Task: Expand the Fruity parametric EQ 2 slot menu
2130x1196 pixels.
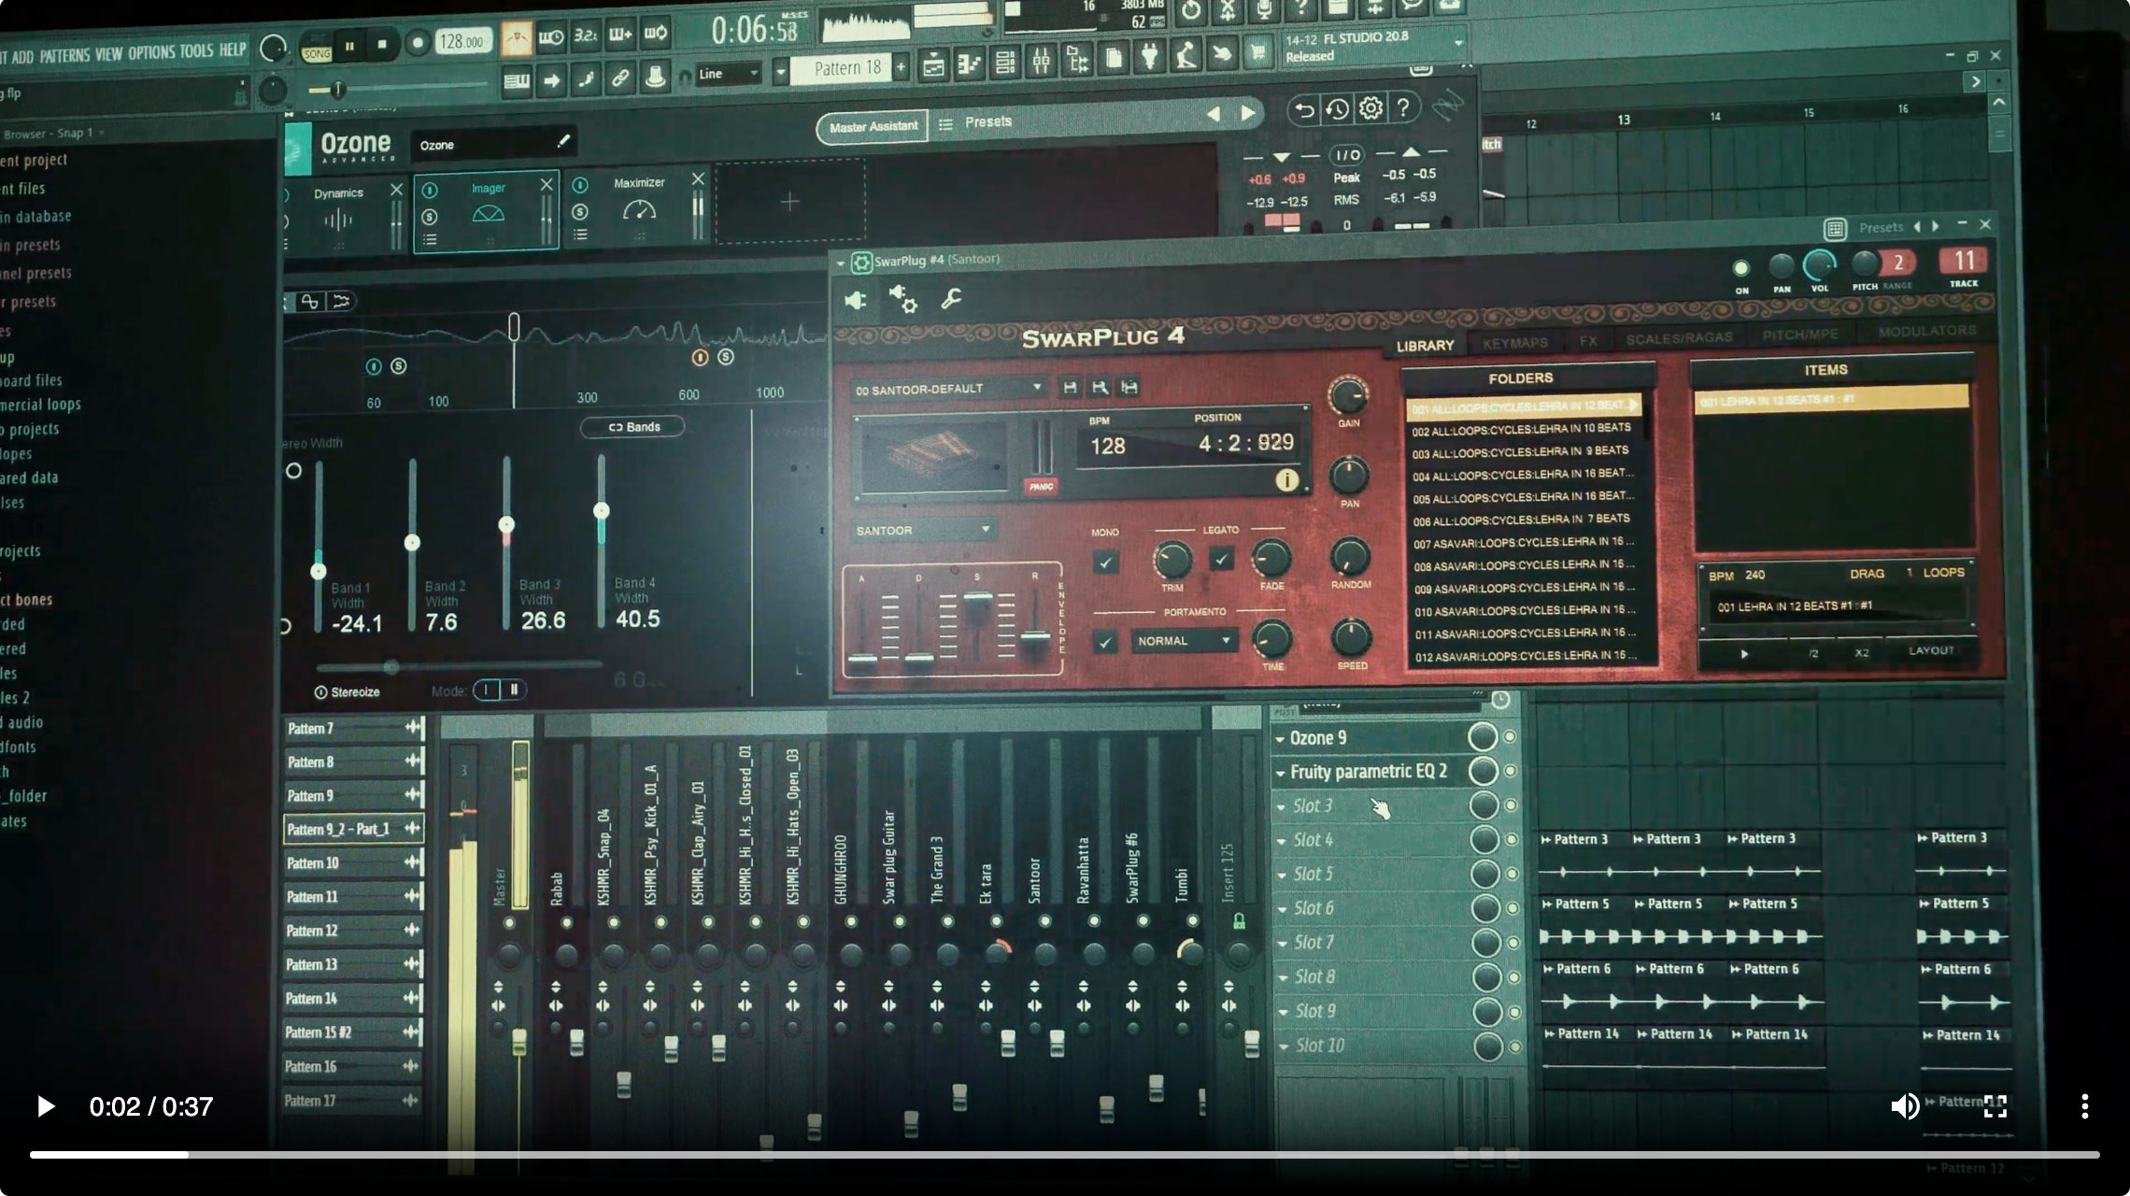Action: 1281,773
